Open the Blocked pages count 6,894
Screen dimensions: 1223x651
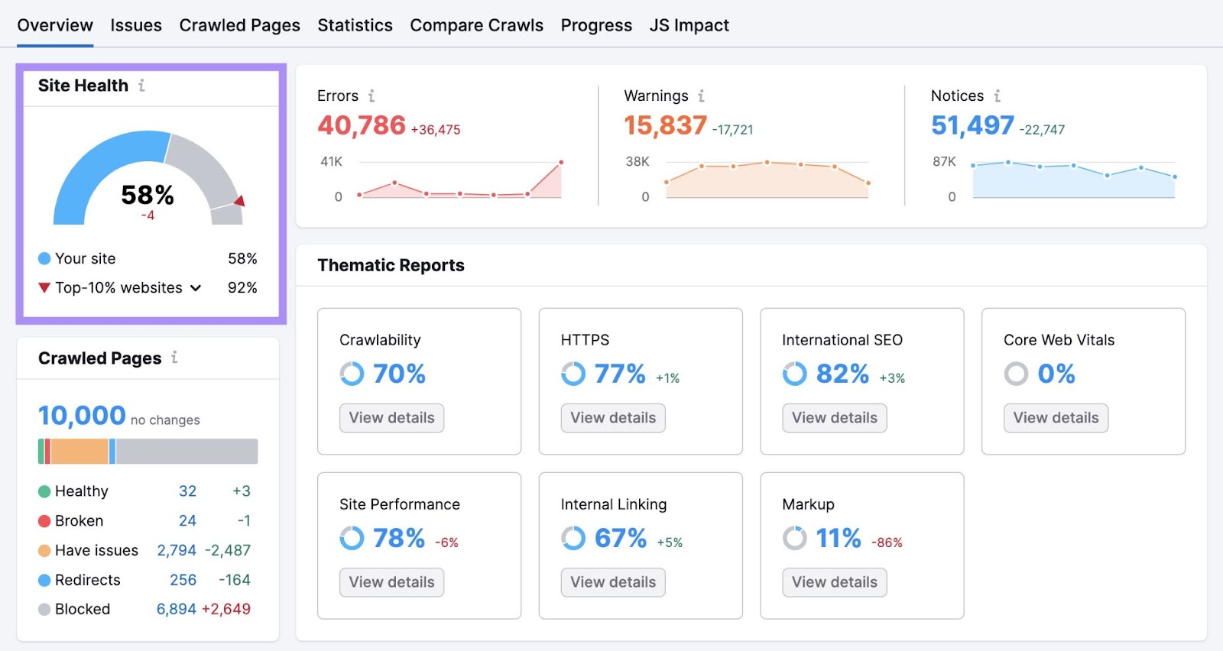[176, 609]
